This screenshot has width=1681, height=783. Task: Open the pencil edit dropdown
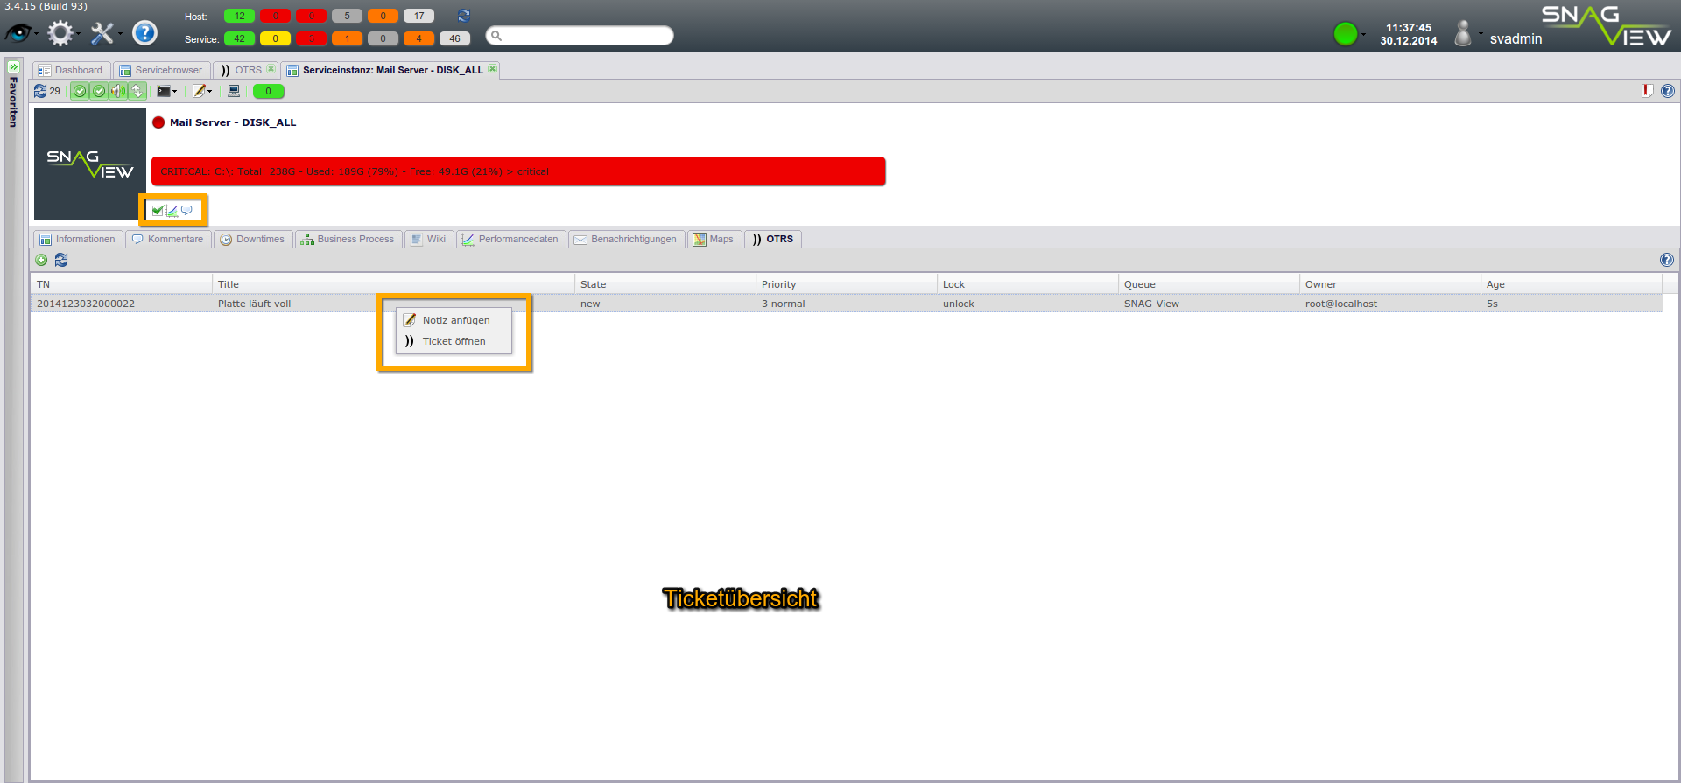[202, 91]
